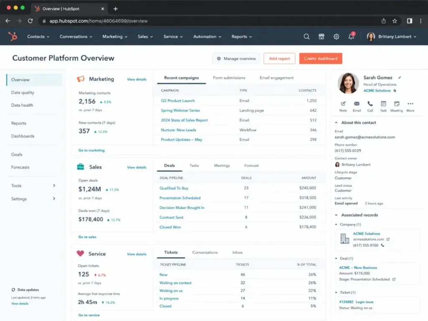The image size is (428, 321).
Task: Switch to Form submissions tab
Action: pyautogui.click(x=229, y=78)
